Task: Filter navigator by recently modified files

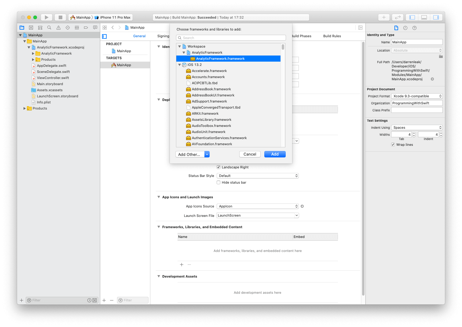Action: (89, 300)
